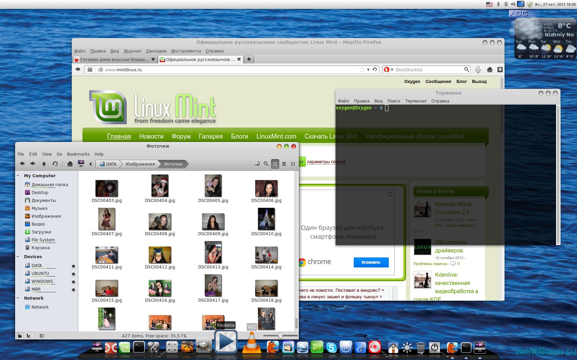Open View menu in file manager
The image size is (577, 360).
(47, 154)
